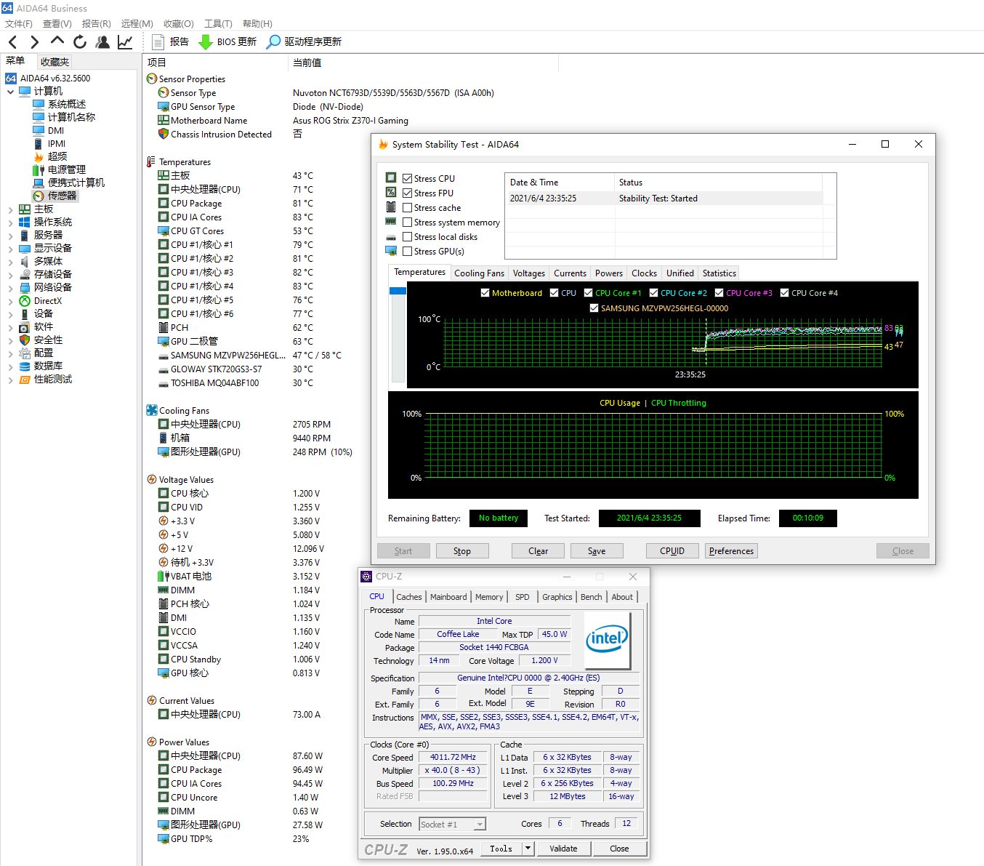Click the Save button in stability test

(597, 551)
